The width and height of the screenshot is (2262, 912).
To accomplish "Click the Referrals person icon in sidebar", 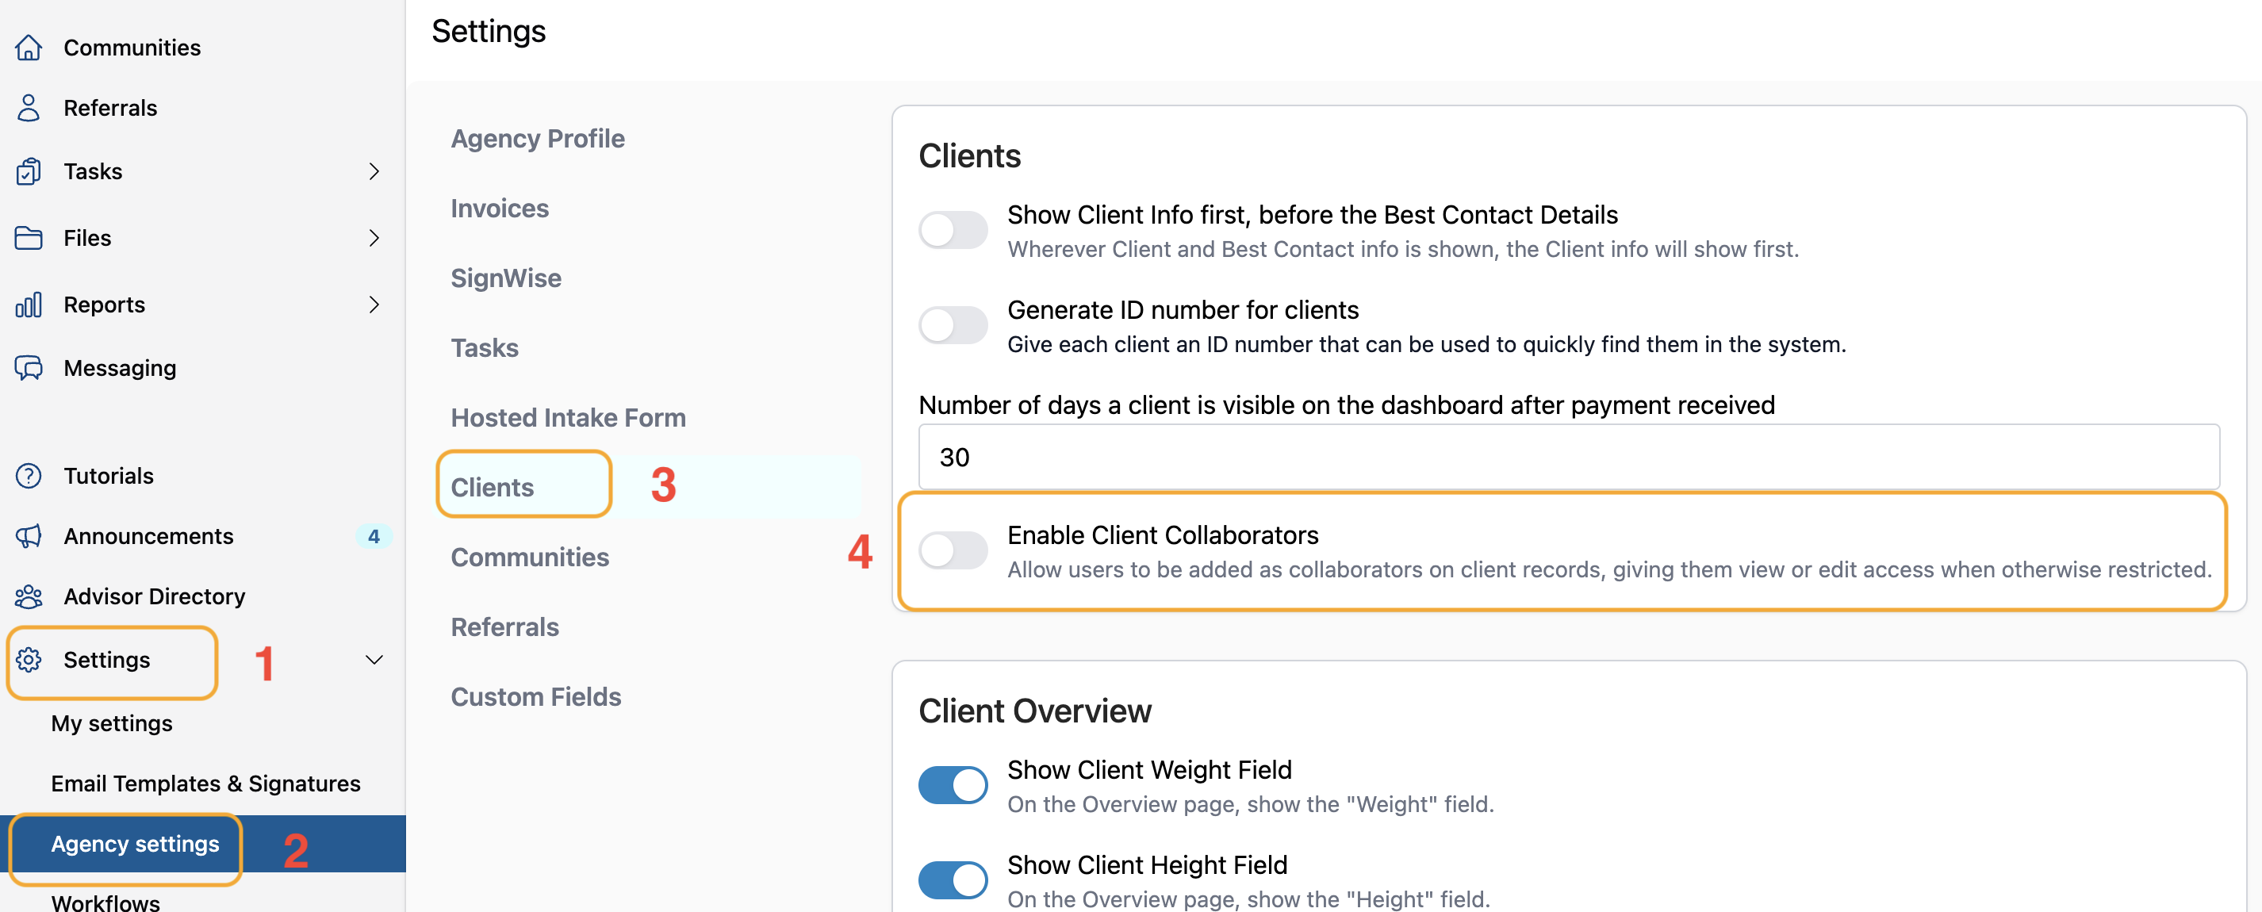I will [28, 108].
